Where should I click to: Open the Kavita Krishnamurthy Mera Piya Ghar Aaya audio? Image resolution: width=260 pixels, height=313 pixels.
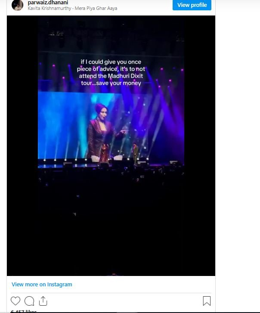click(72, 8)
